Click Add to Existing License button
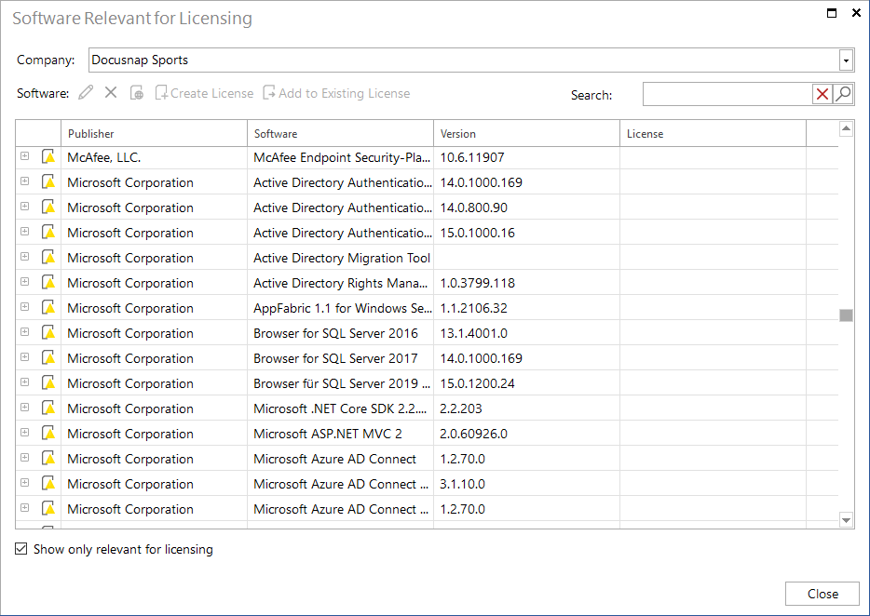The image size is (870, 616). tap(336, 93)
